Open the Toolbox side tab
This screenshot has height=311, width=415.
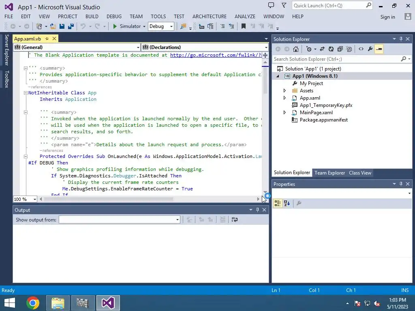point(6,79)
